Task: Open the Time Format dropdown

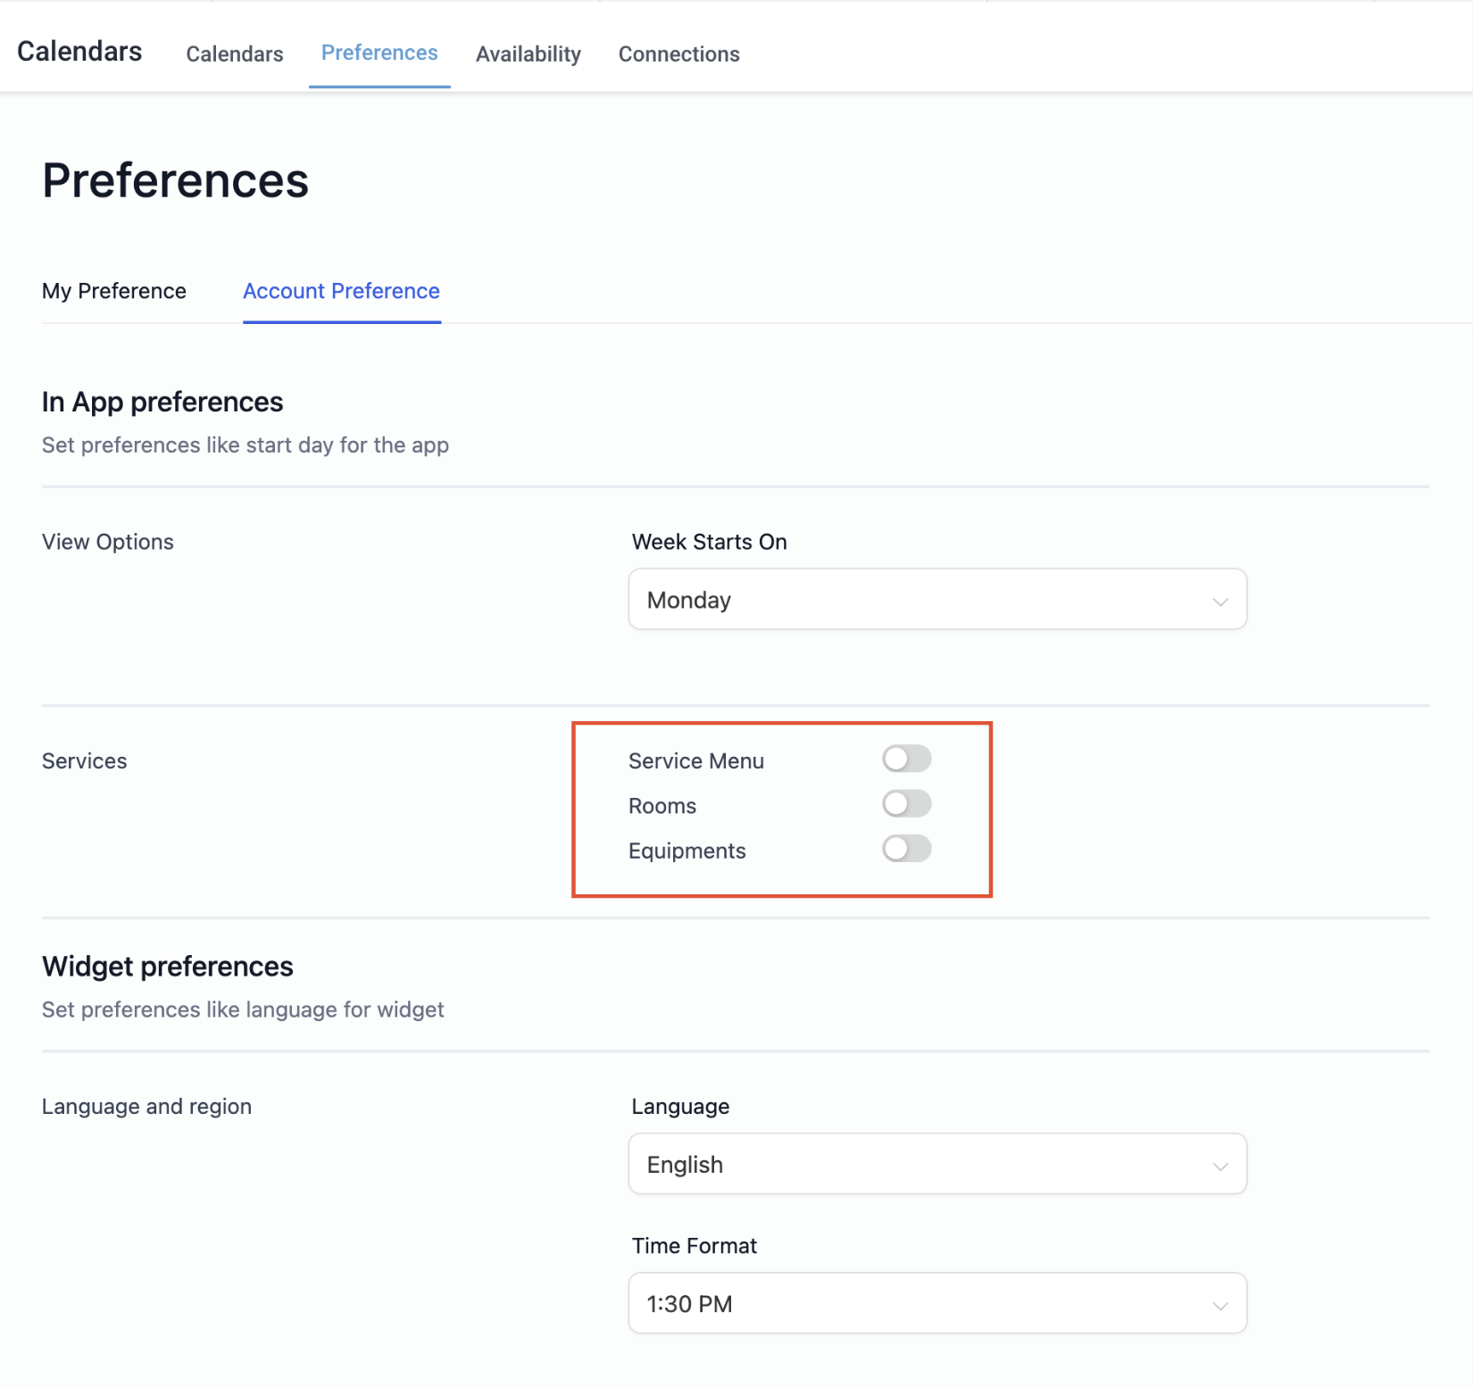Action: click(937, 1303)
